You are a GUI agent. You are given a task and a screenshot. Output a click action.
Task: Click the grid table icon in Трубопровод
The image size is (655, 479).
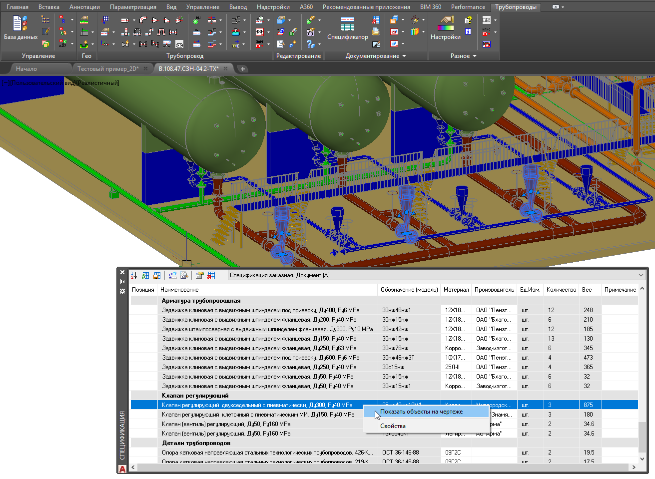coord(105,20)
